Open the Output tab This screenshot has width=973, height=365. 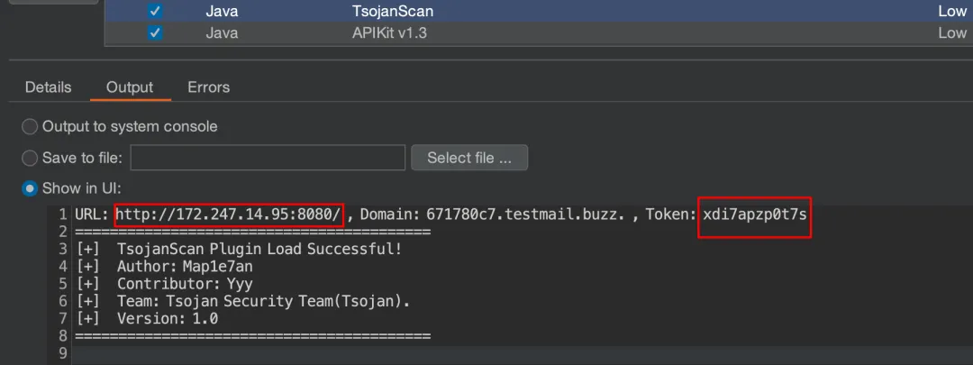pyautogui.click(x=130, y=87)
